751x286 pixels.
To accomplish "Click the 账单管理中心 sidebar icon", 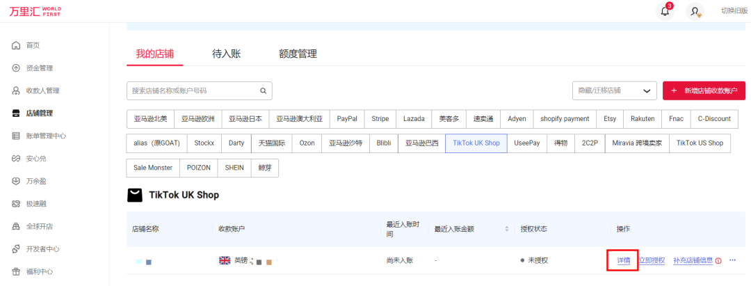I will click(16, 136).
